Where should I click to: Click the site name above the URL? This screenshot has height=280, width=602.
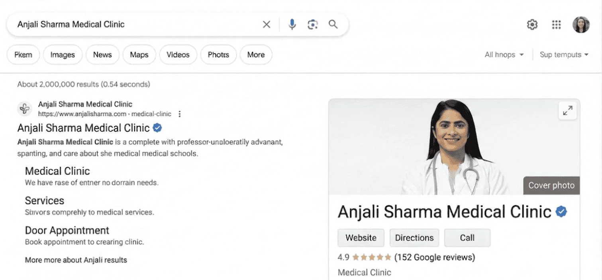pos(85,104)
